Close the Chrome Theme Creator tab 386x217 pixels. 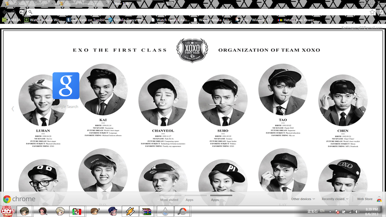106,4
